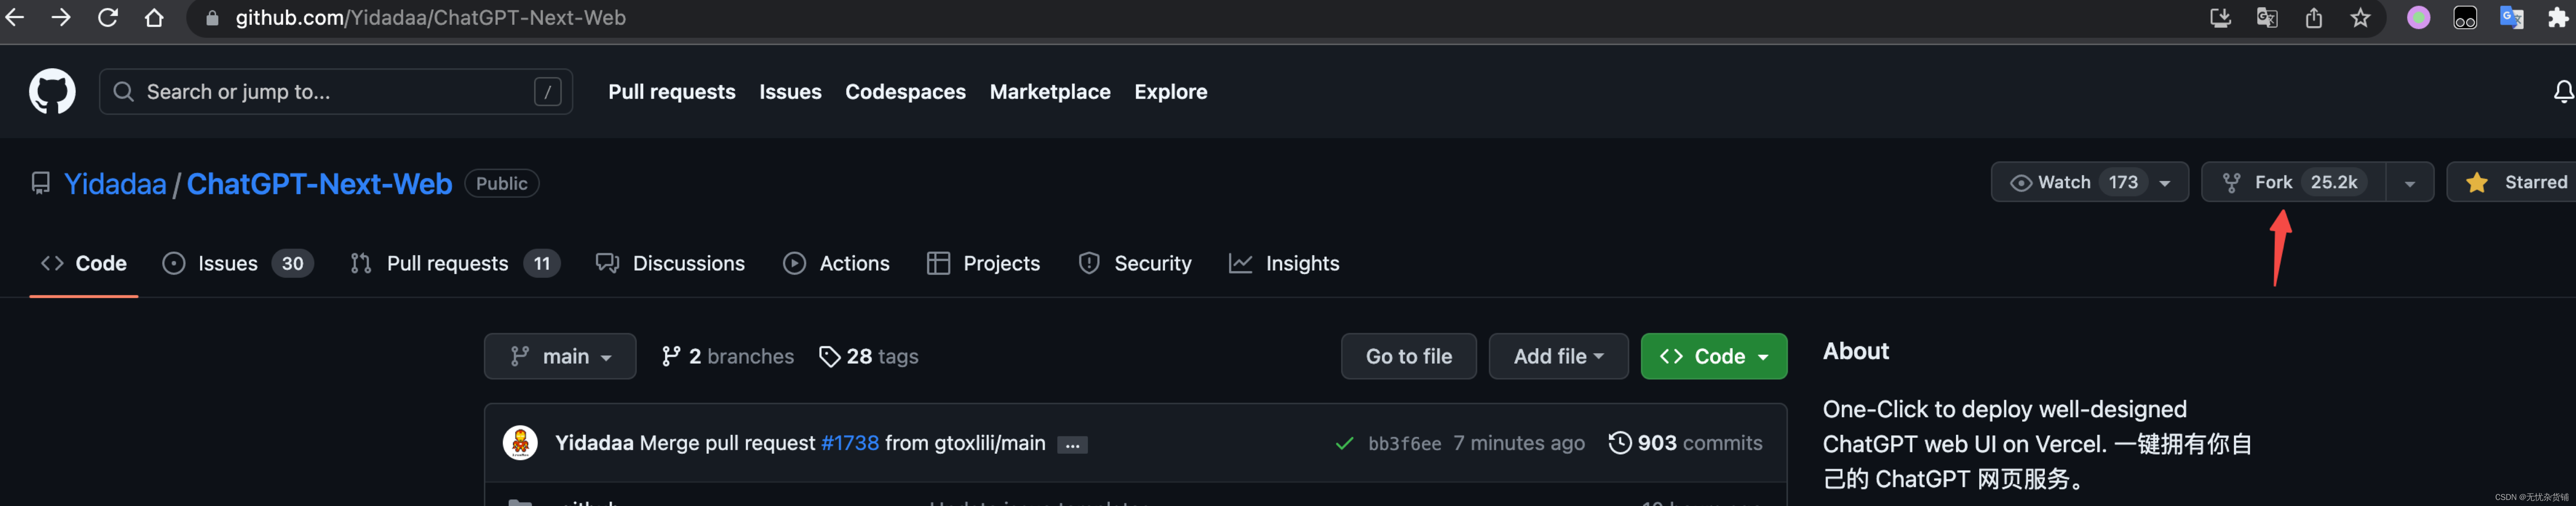This screenshot has height=506, width=2576.
Task: Open notifications via the bell icon
Action: pyautogui.click(x=2564, y=92)
